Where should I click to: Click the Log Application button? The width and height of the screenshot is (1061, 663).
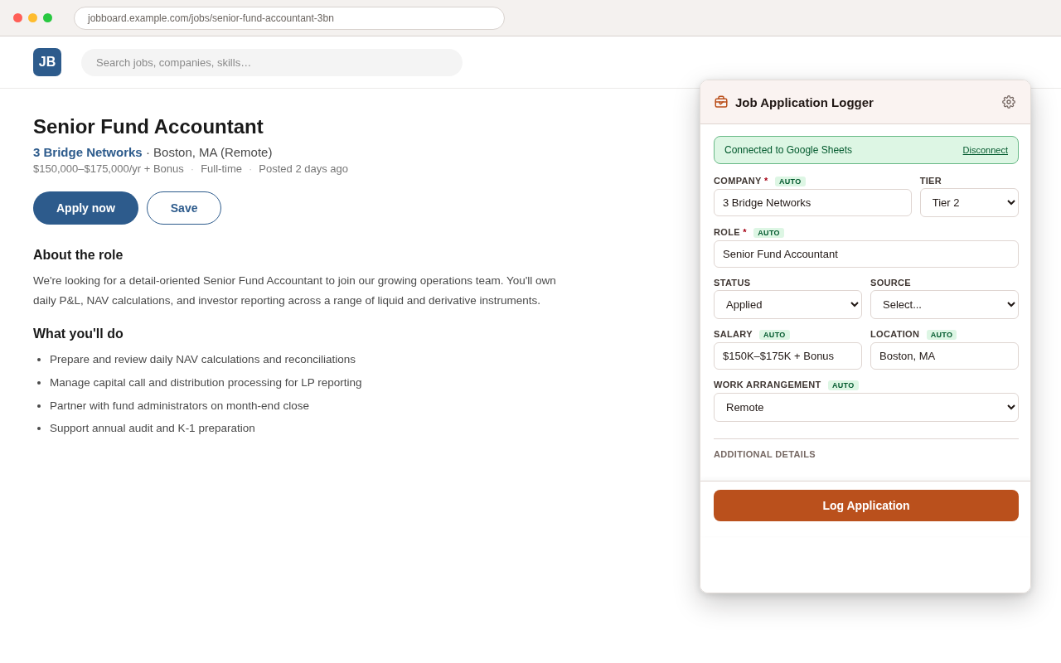tap(866, 506)
